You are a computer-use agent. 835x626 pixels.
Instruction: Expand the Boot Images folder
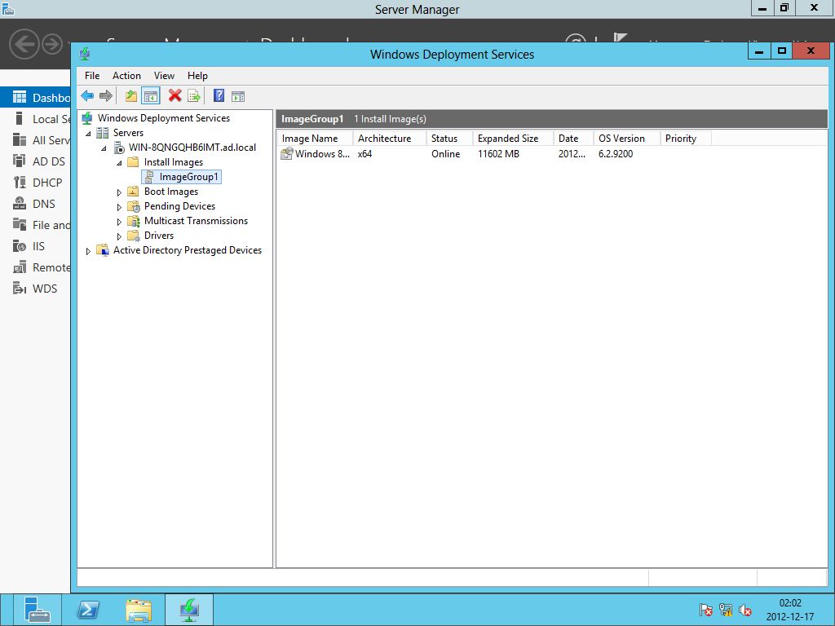point(119,192)
